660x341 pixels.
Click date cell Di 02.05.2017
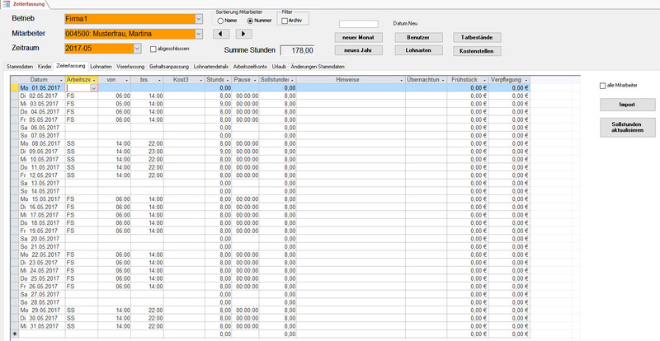(42, 96)
